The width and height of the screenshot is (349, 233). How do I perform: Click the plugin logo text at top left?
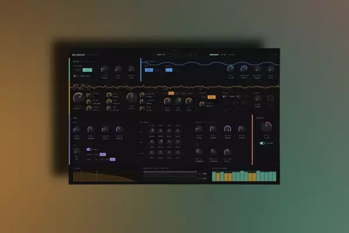[x=79, y=55]
